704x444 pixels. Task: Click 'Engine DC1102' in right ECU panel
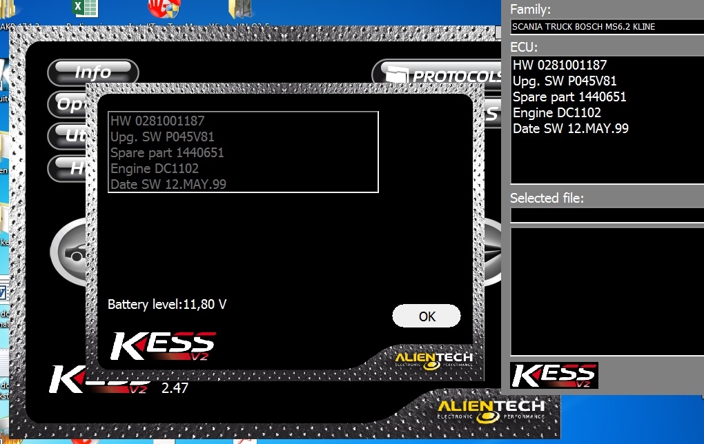point(557,112)
